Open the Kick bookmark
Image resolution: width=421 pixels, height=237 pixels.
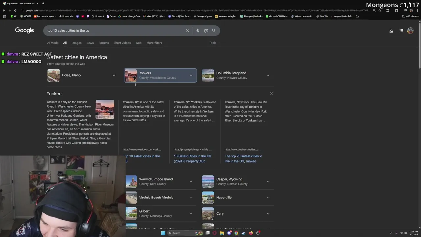coord(14,16)
